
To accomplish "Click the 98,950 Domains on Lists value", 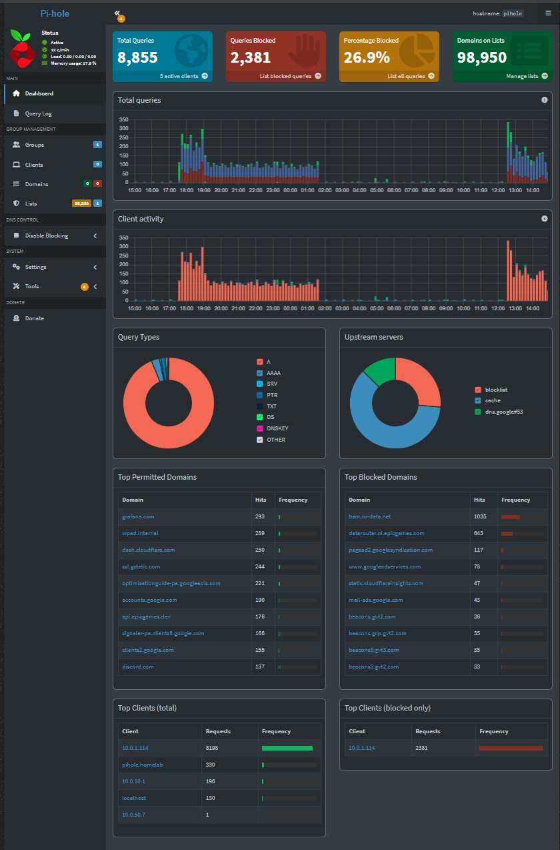I will point(482,58).
